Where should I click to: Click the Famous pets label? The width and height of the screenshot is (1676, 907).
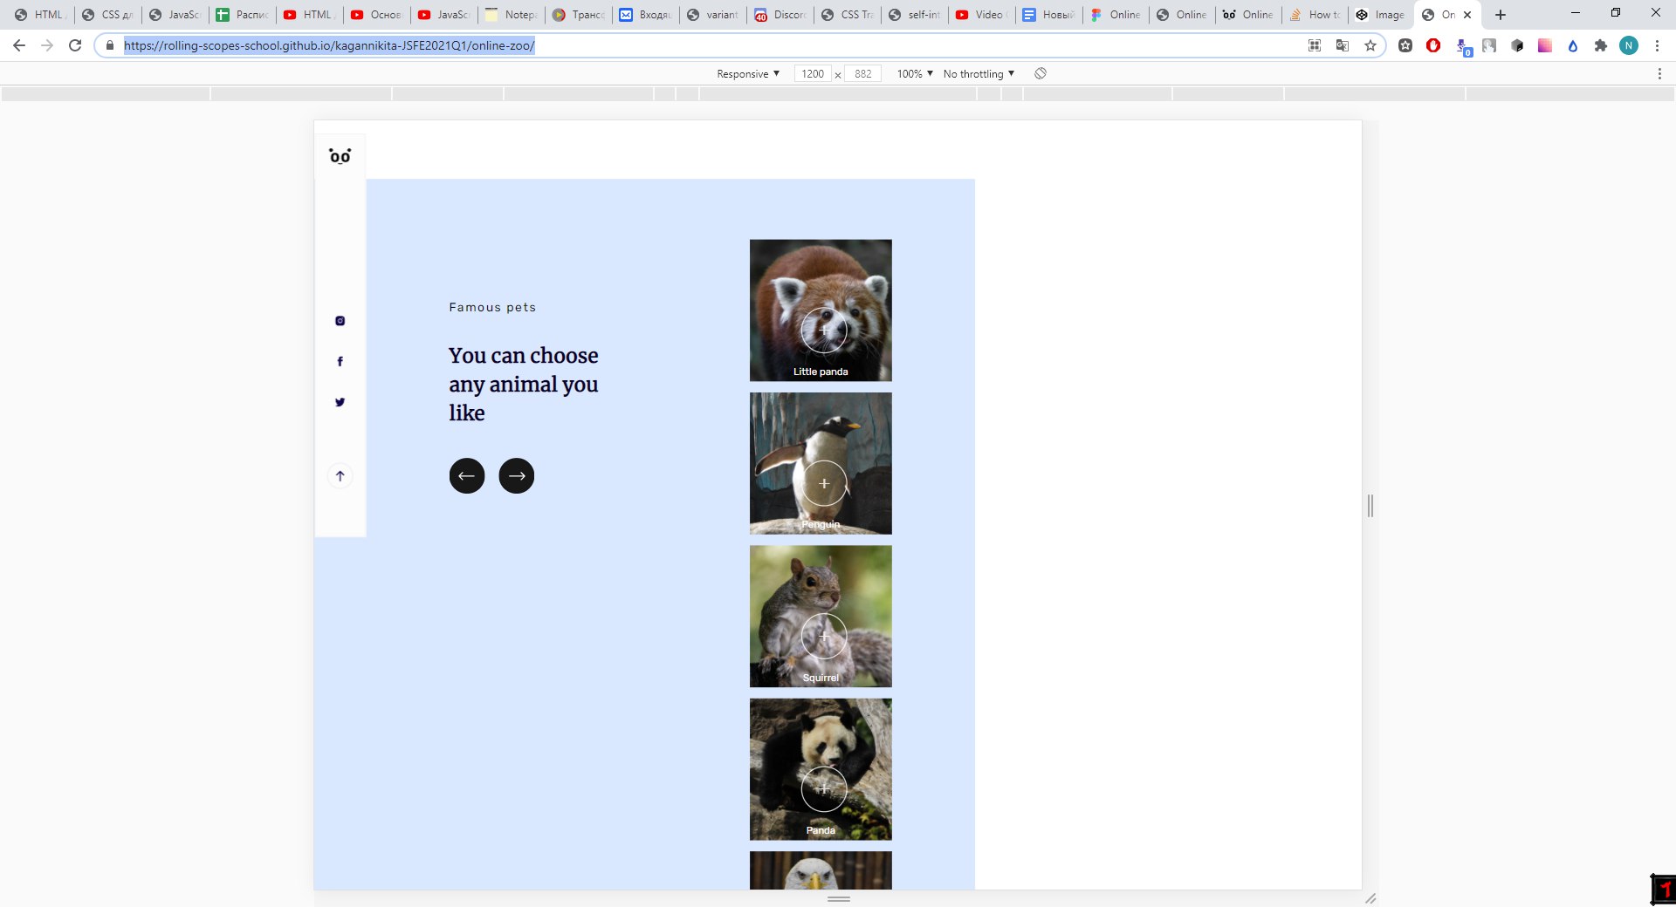pos(492,307)
